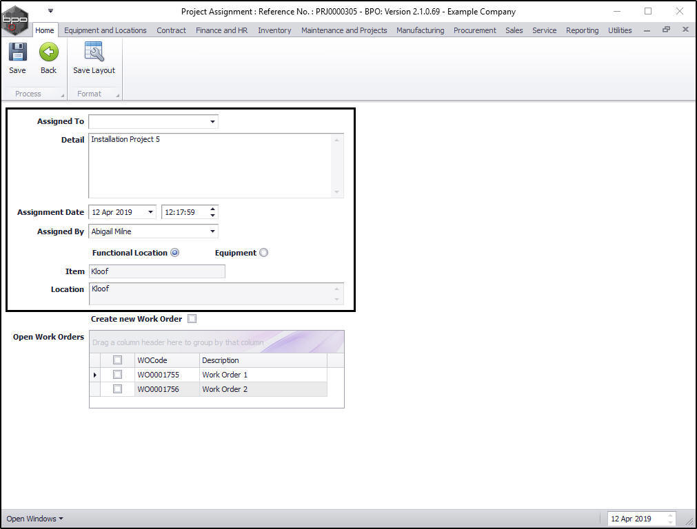Check the box for WO0001756

(x=117, y=389)
